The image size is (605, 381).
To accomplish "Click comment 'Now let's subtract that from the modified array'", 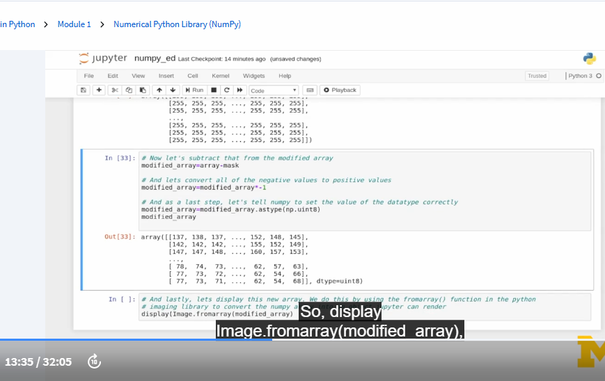I will (x=237, y=158).
